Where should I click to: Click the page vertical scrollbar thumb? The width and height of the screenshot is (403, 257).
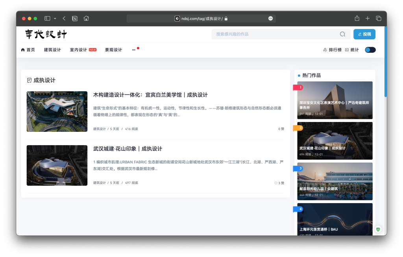click(x=386, y=62)
